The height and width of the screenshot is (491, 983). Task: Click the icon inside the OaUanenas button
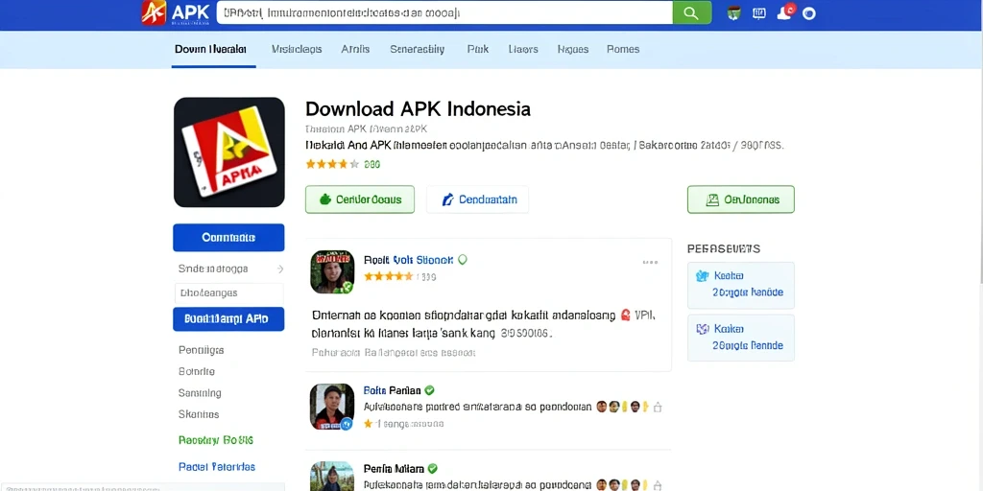712,199
